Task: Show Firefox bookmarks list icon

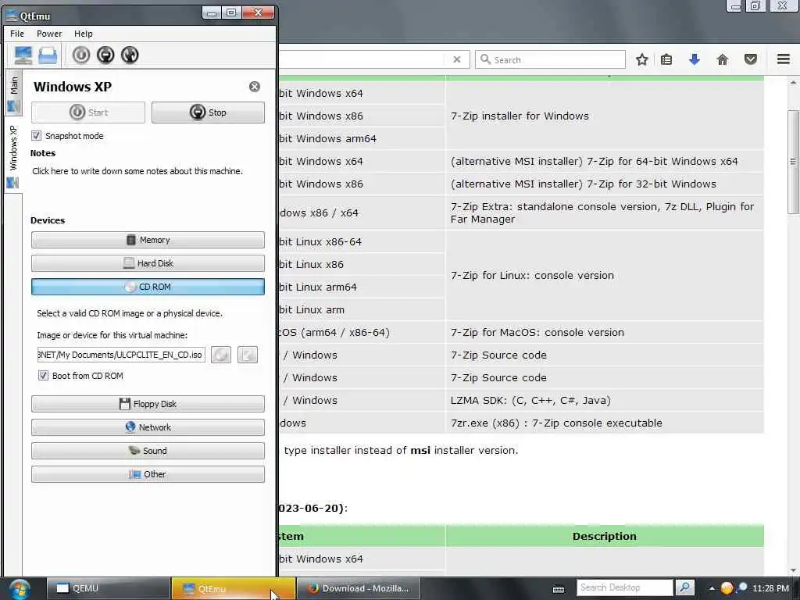Action: [666, 59]
